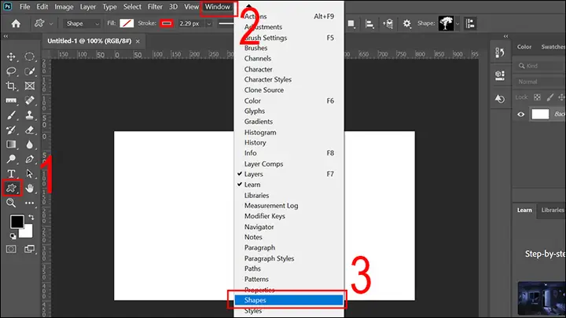Select the Gradient tool
The height and width of the screenshot is (318, 566).
11,144
